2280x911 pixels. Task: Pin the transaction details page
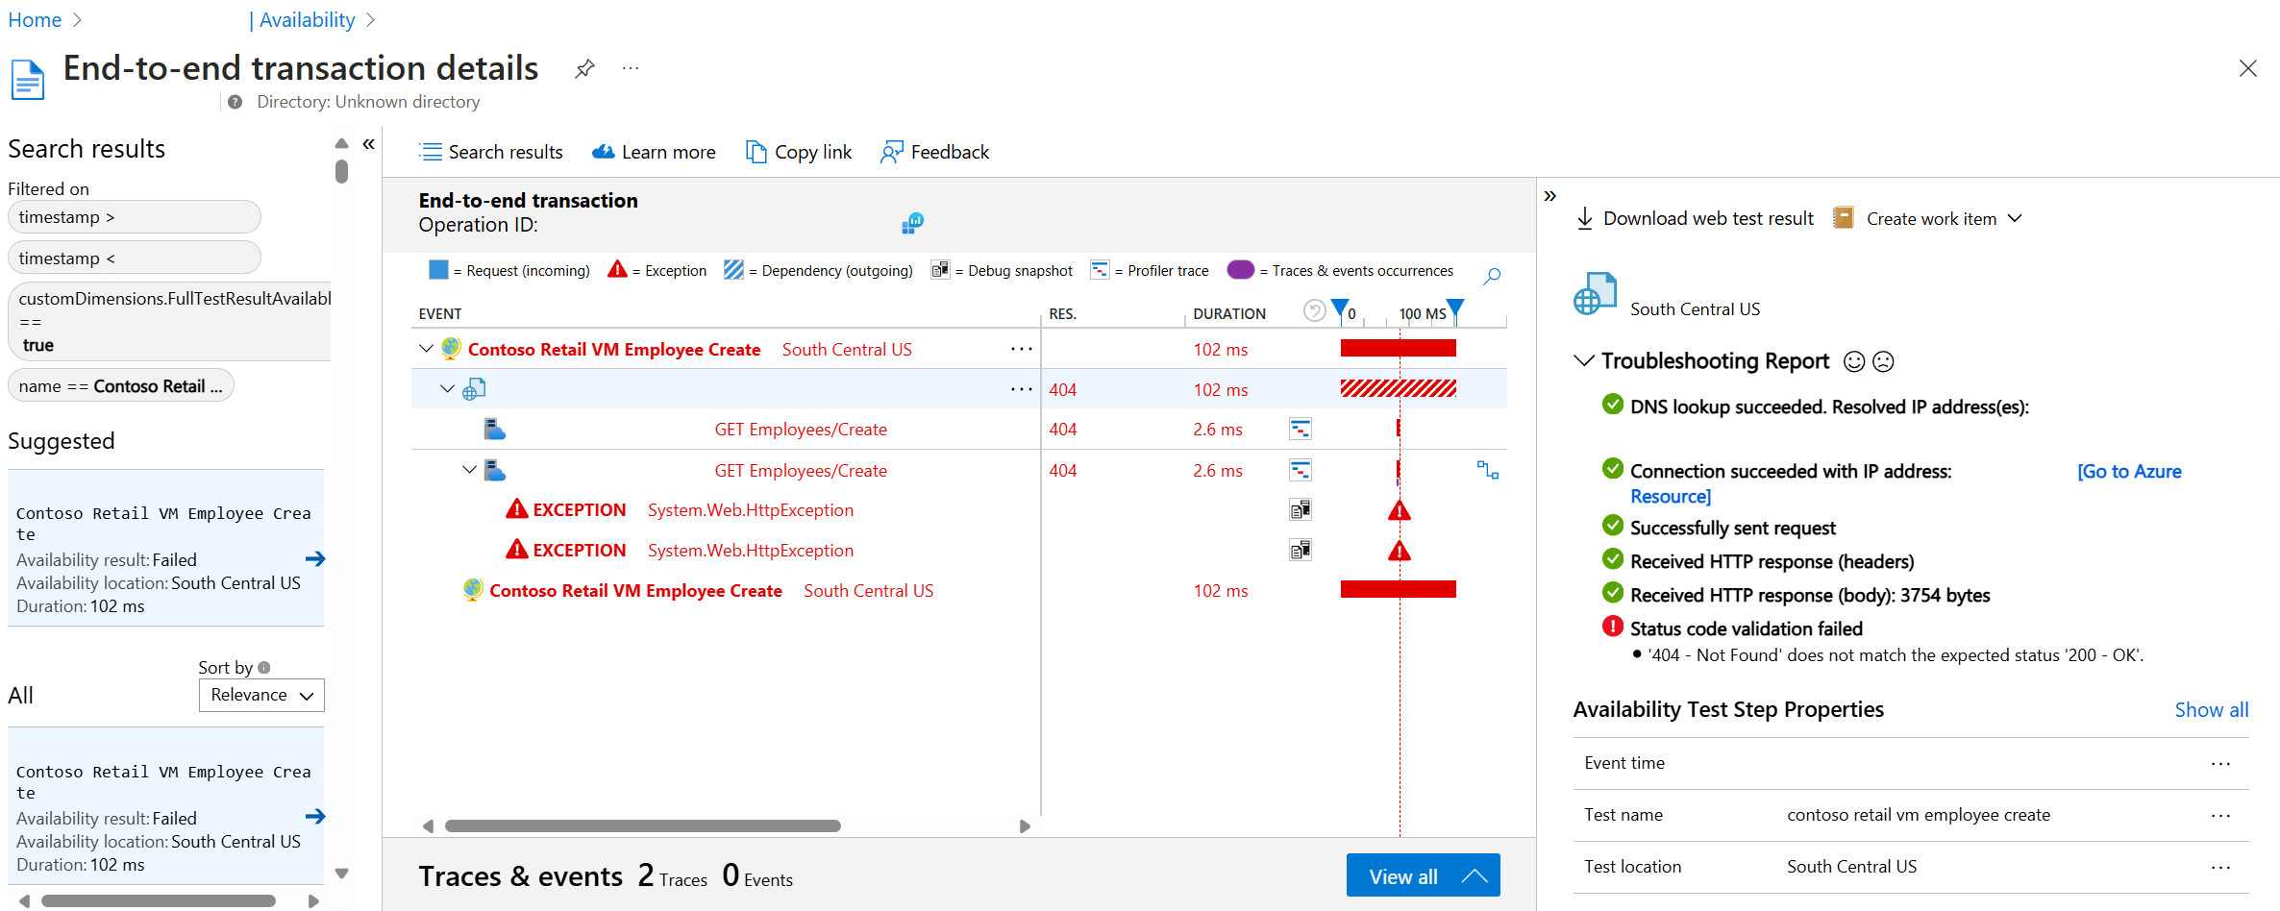(584, 69)
